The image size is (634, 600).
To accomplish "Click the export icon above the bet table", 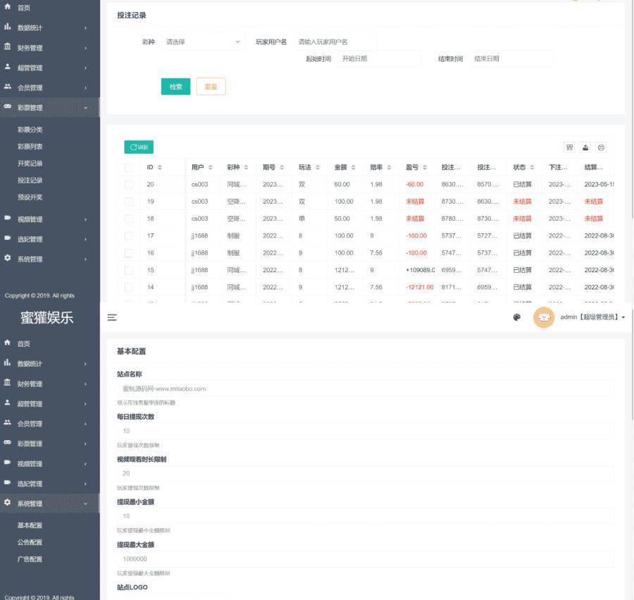I will pyautogui.click(x=585, y=147).
